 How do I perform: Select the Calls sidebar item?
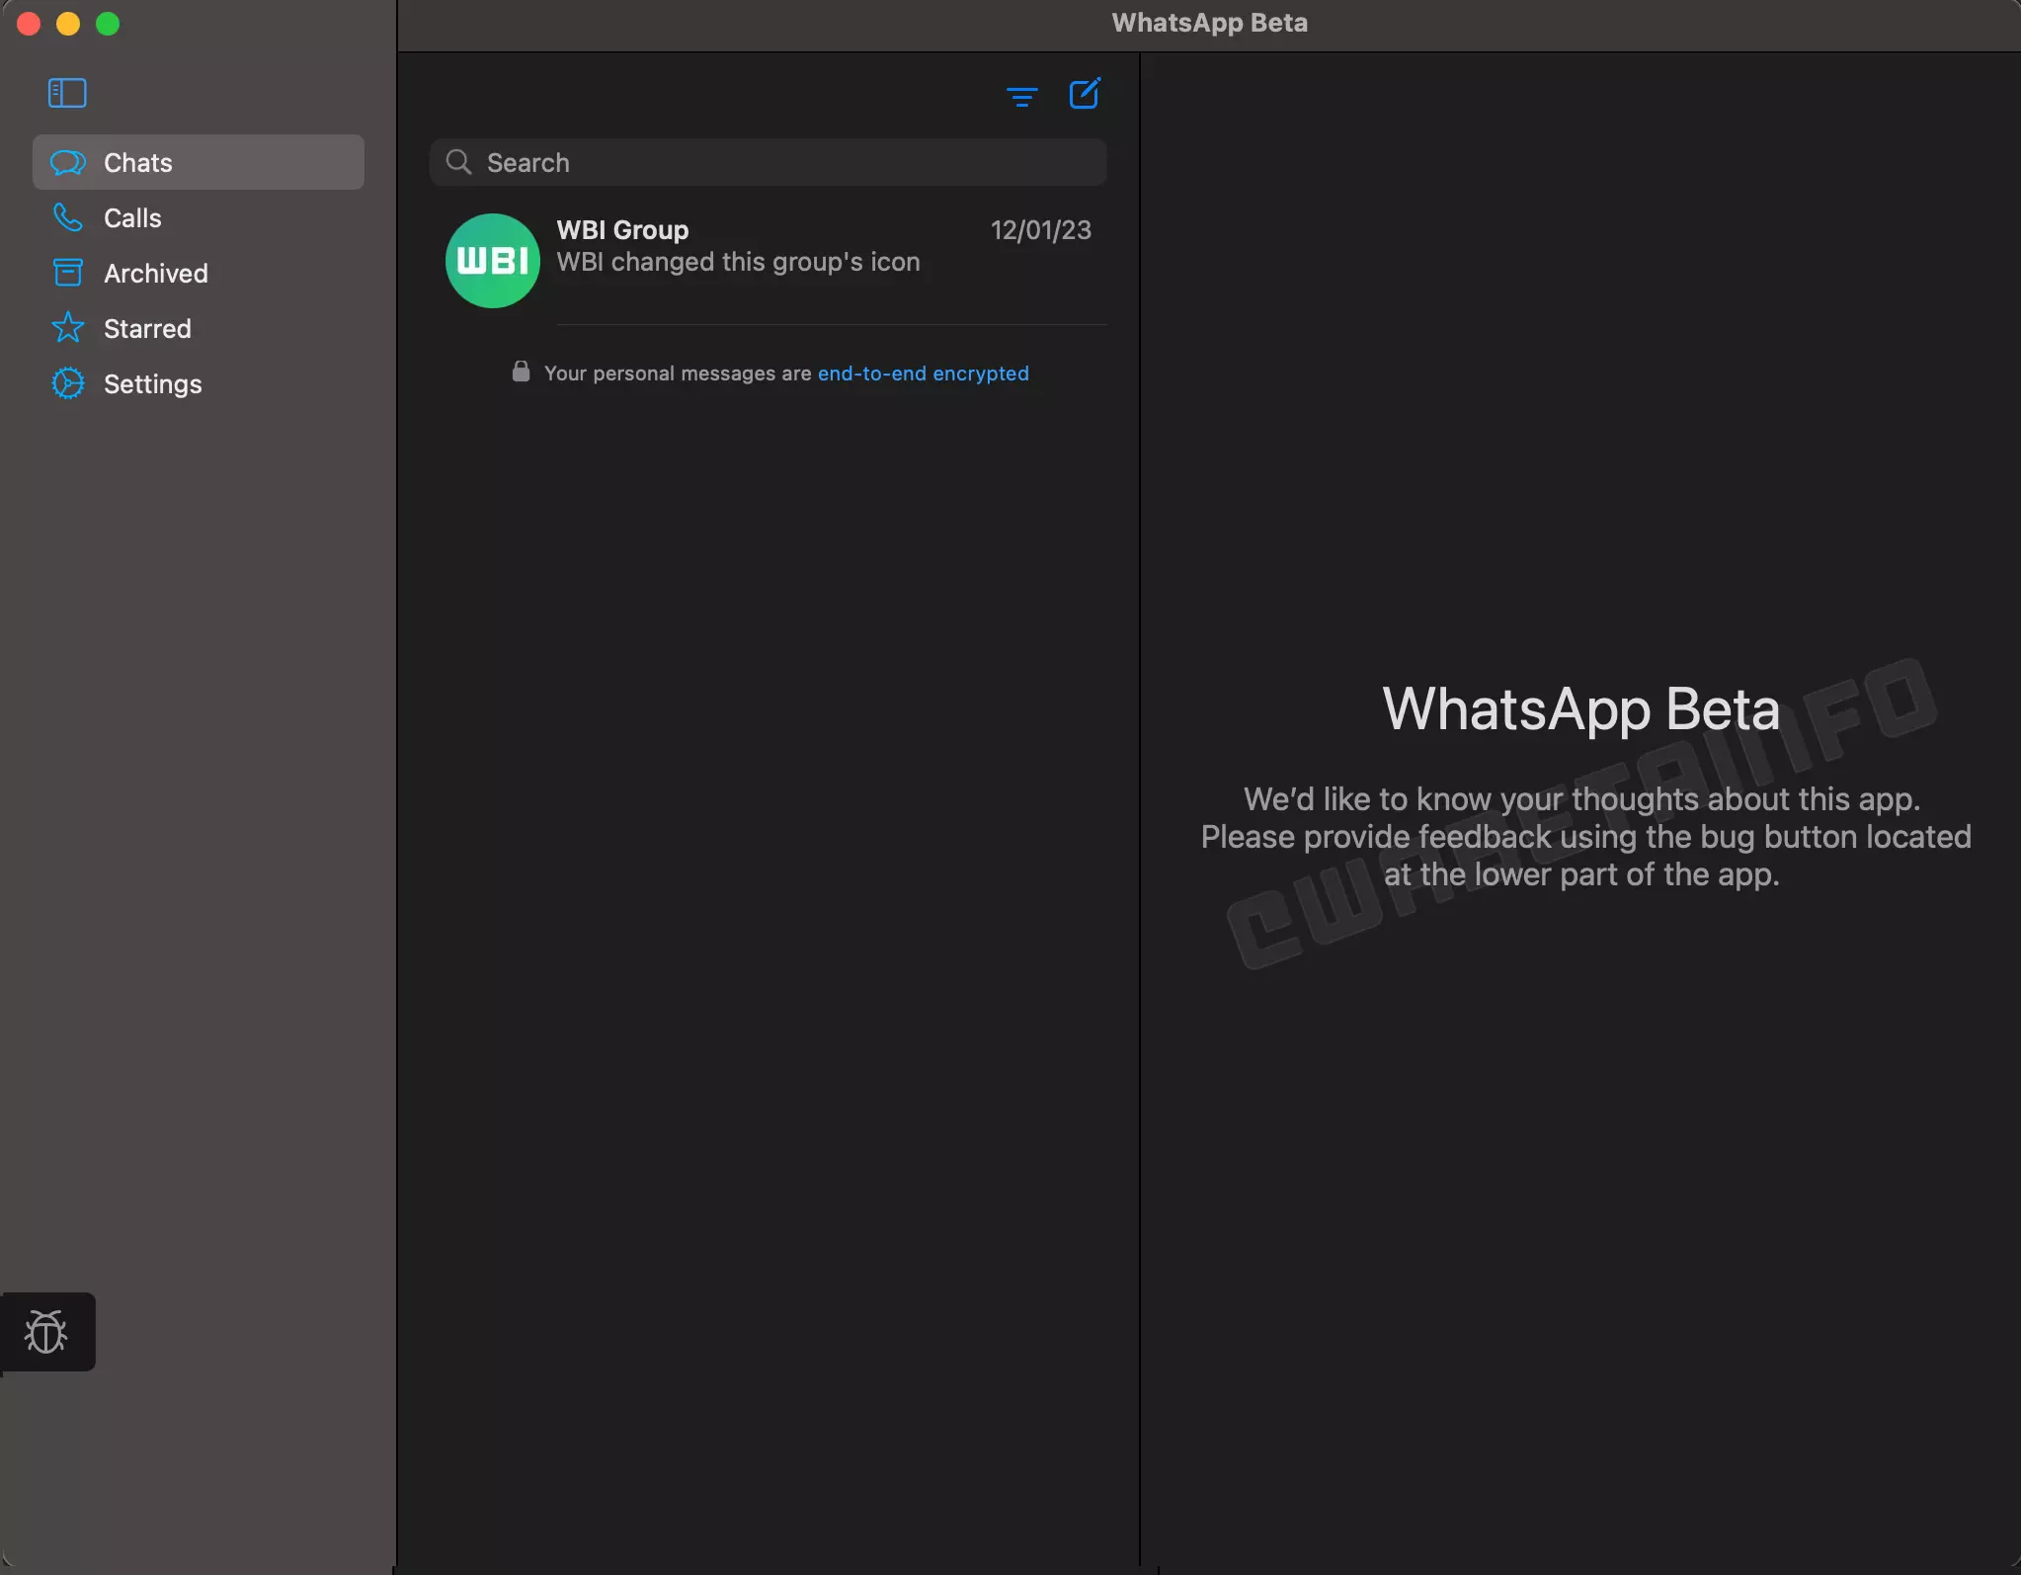pyautogui.click(x=132, y=218)
